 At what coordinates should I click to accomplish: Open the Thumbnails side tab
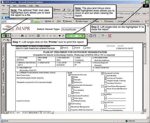click(x=3, y=64)
